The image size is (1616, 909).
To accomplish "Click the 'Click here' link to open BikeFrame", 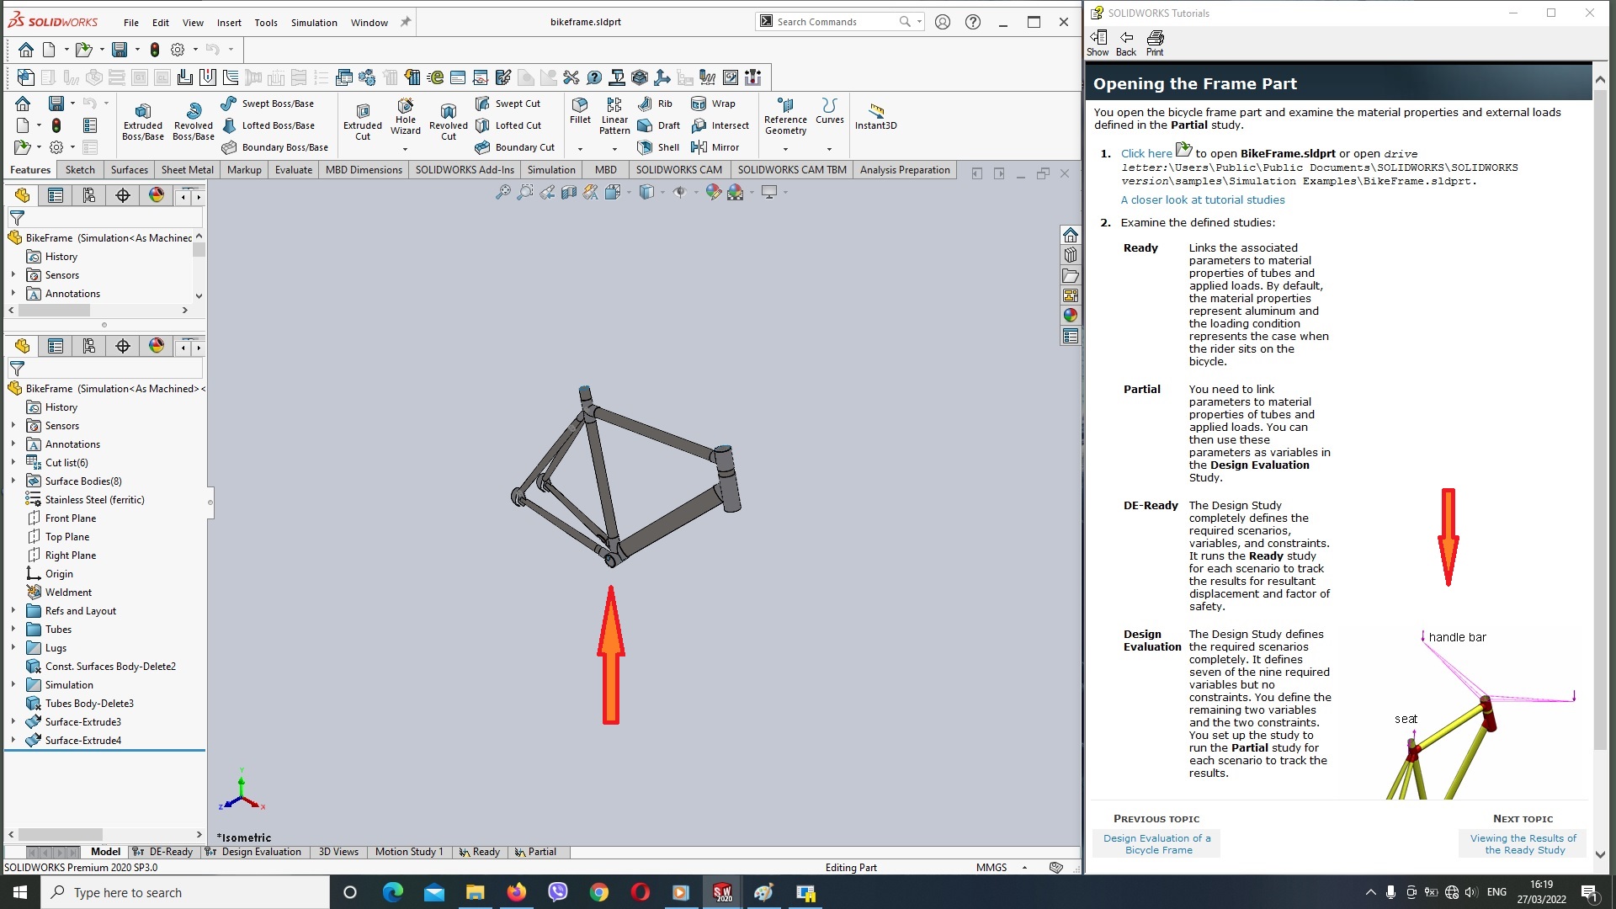I will click(1146, 154).
